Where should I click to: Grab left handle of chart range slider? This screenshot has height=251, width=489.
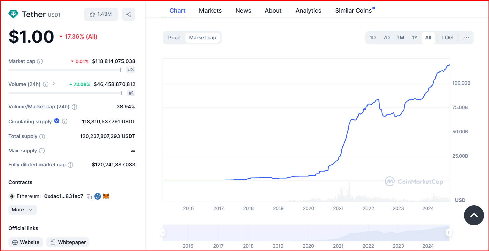click(163, 232)
